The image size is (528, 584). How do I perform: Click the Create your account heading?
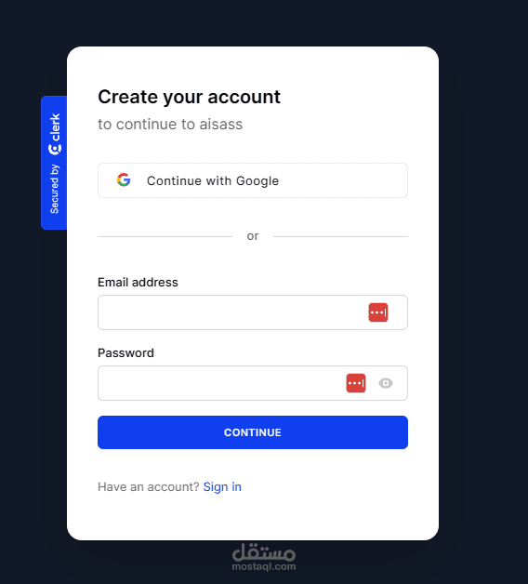pos(189,98)
